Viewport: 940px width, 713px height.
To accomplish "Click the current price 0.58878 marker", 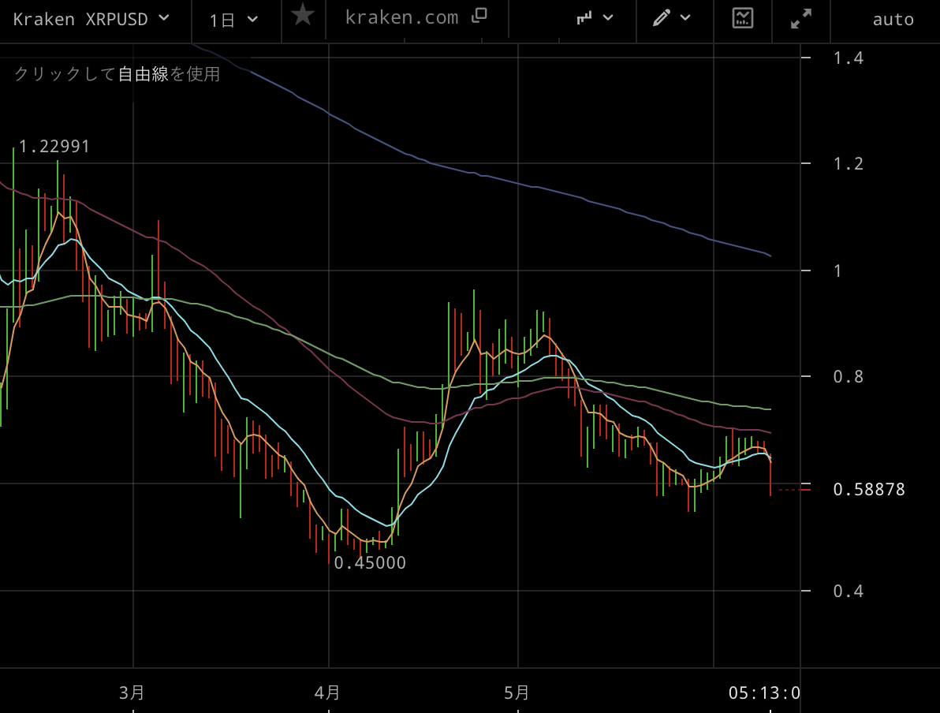I will click(869, 489).
